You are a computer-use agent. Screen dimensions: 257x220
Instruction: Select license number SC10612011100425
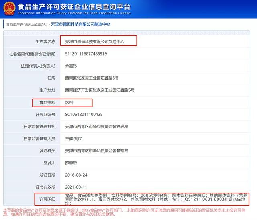(x=84, y=115)
